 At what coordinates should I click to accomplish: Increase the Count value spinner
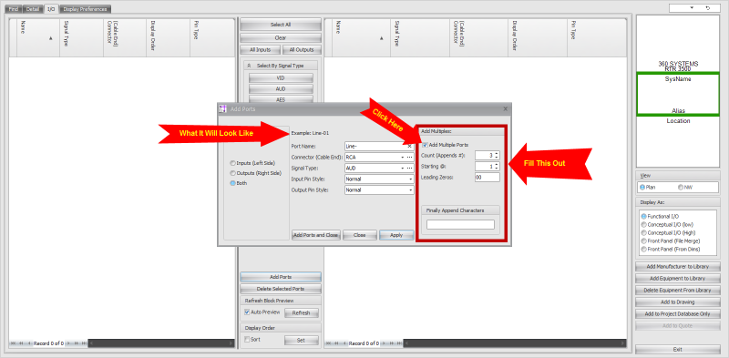click(x=497, y=153)
